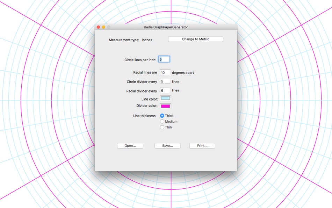The image size is (332, 208).
Task: Click the 'Measurement type:' label
Action: pos(124,40)
